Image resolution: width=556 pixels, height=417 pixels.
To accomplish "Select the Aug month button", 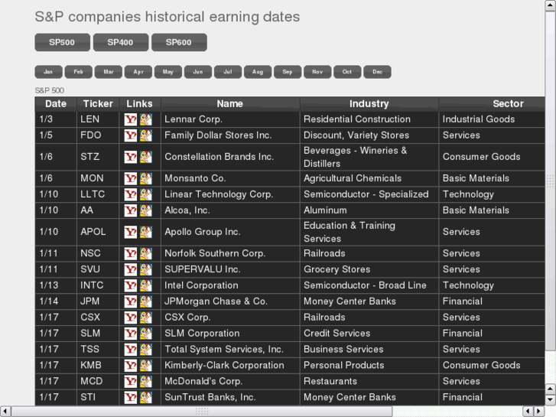I will pos(258,72).
